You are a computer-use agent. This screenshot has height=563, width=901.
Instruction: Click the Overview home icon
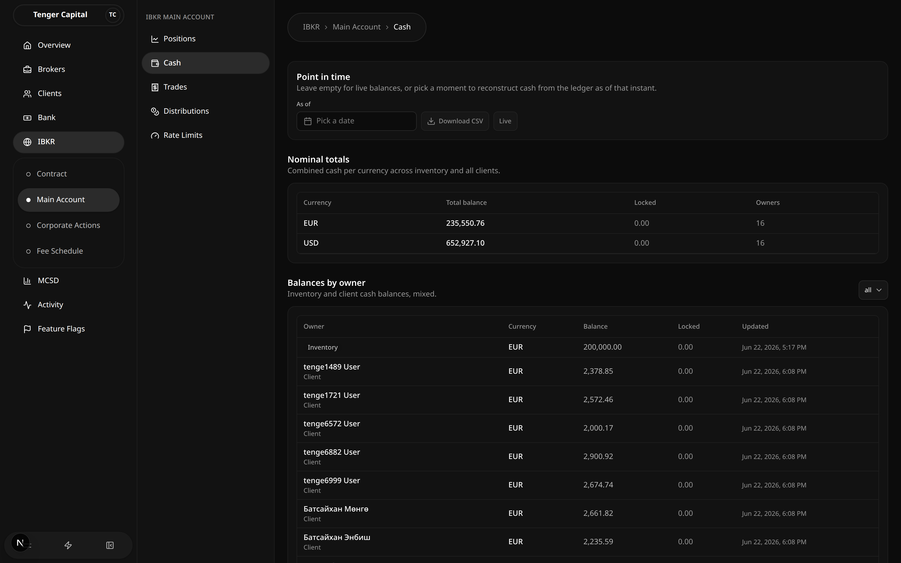pos(27,45)
